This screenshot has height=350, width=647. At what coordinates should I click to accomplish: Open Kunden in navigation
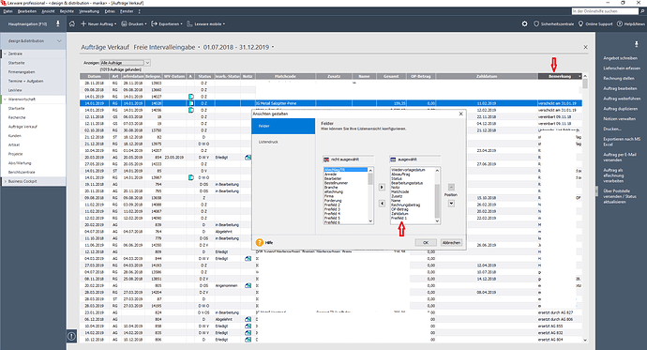click(x=14, y=136)
